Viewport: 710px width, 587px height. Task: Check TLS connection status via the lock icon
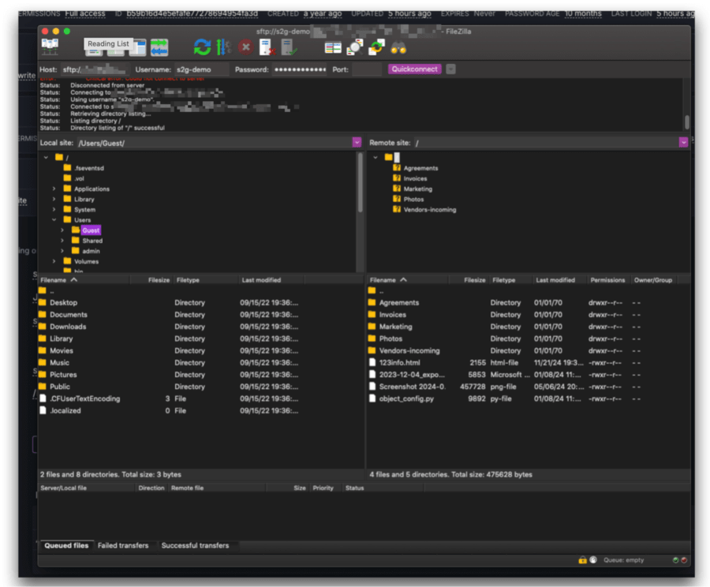[x=583, y=559]
